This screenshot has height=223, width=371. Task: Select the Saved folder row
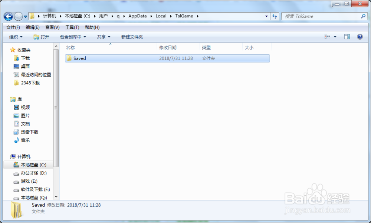click(167, 58)
